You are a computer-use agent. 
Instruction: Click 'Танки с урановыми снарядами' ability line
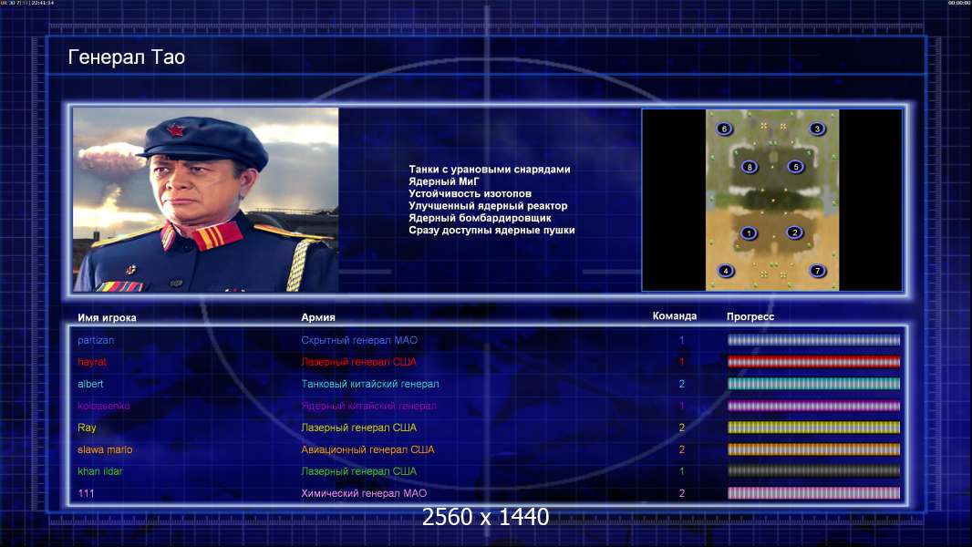click(489, 170)
